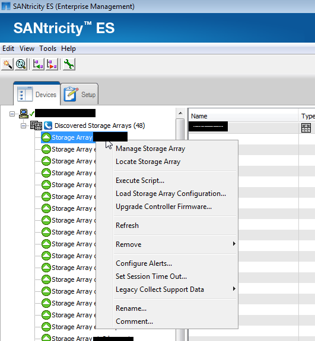
Task: Click the array type icon in the Type column
Action: click(306, 128)
